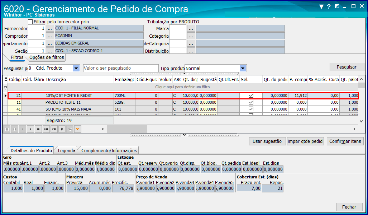Click 'Clique aqui para definir um filtro' row
The width and height of the screenshot is (368, 215).
pos(183,87)
